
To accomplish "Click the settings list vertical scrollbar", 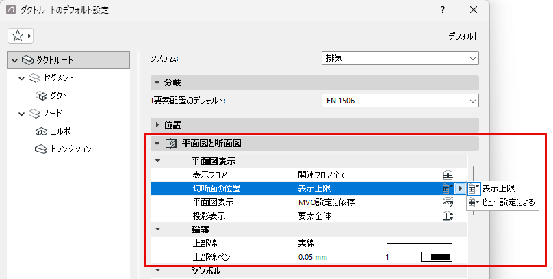I will (474, 191).
